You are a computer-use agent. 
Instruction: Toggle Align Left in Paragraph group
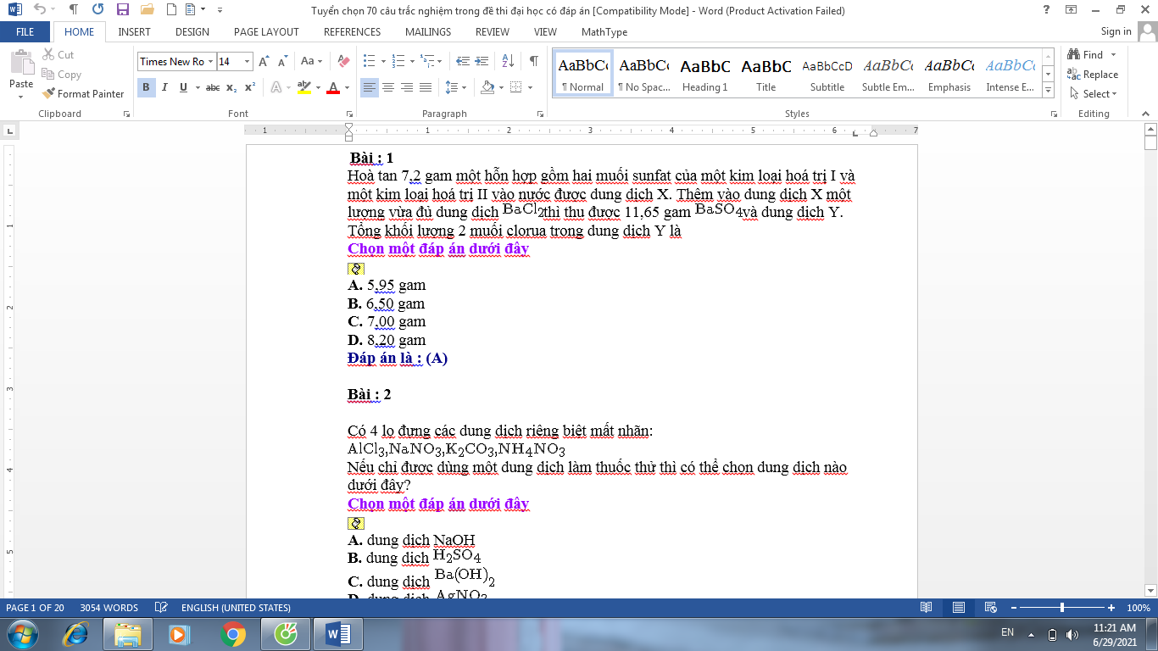point(370,87)
